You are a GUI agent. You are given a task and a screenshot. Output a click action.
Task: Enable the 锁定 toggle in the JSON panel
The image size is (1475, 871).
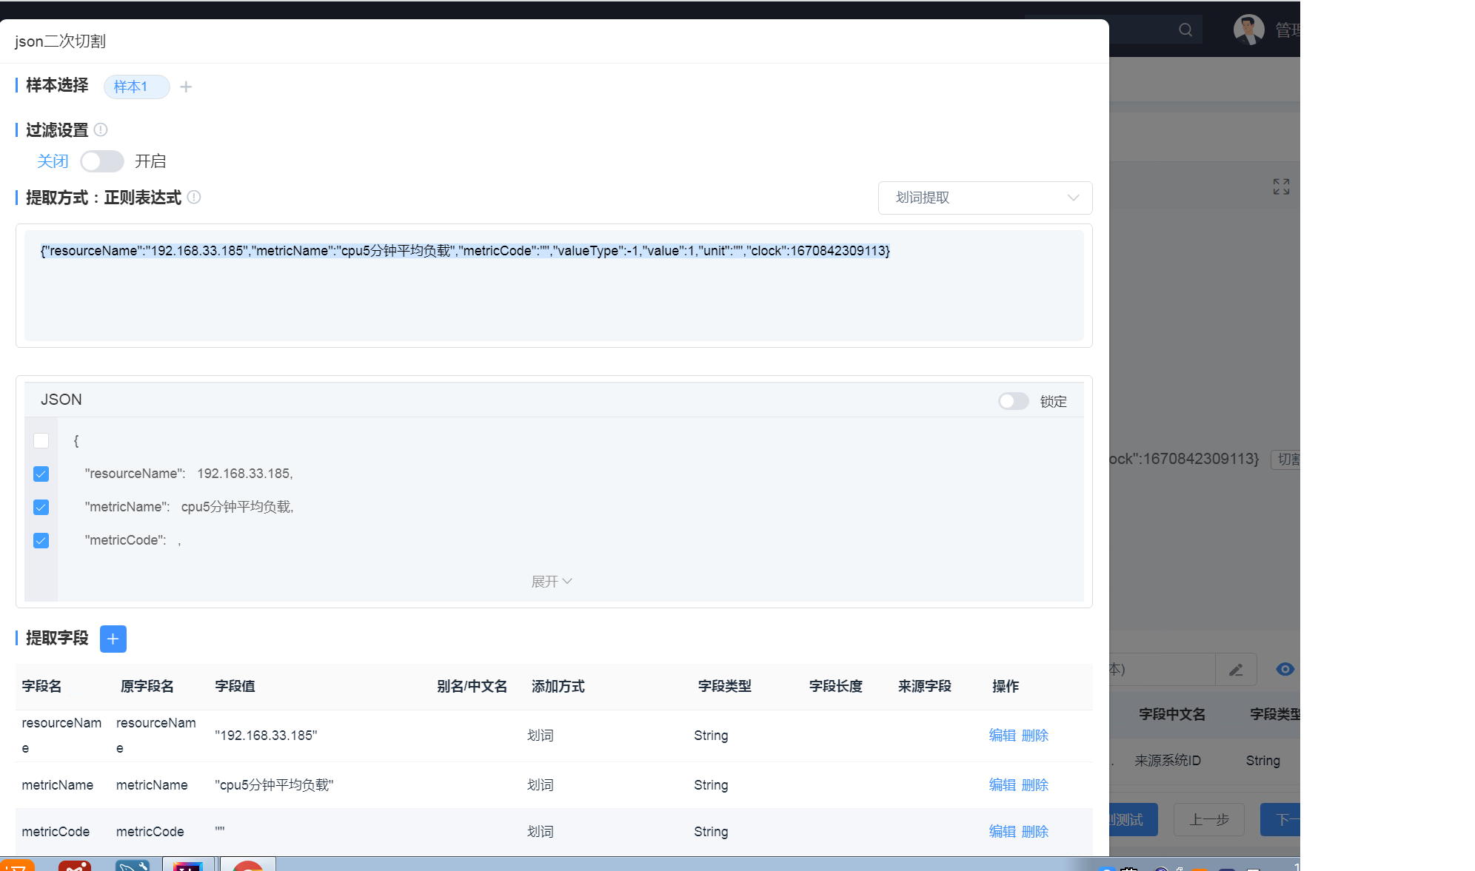coord(1013,401)
